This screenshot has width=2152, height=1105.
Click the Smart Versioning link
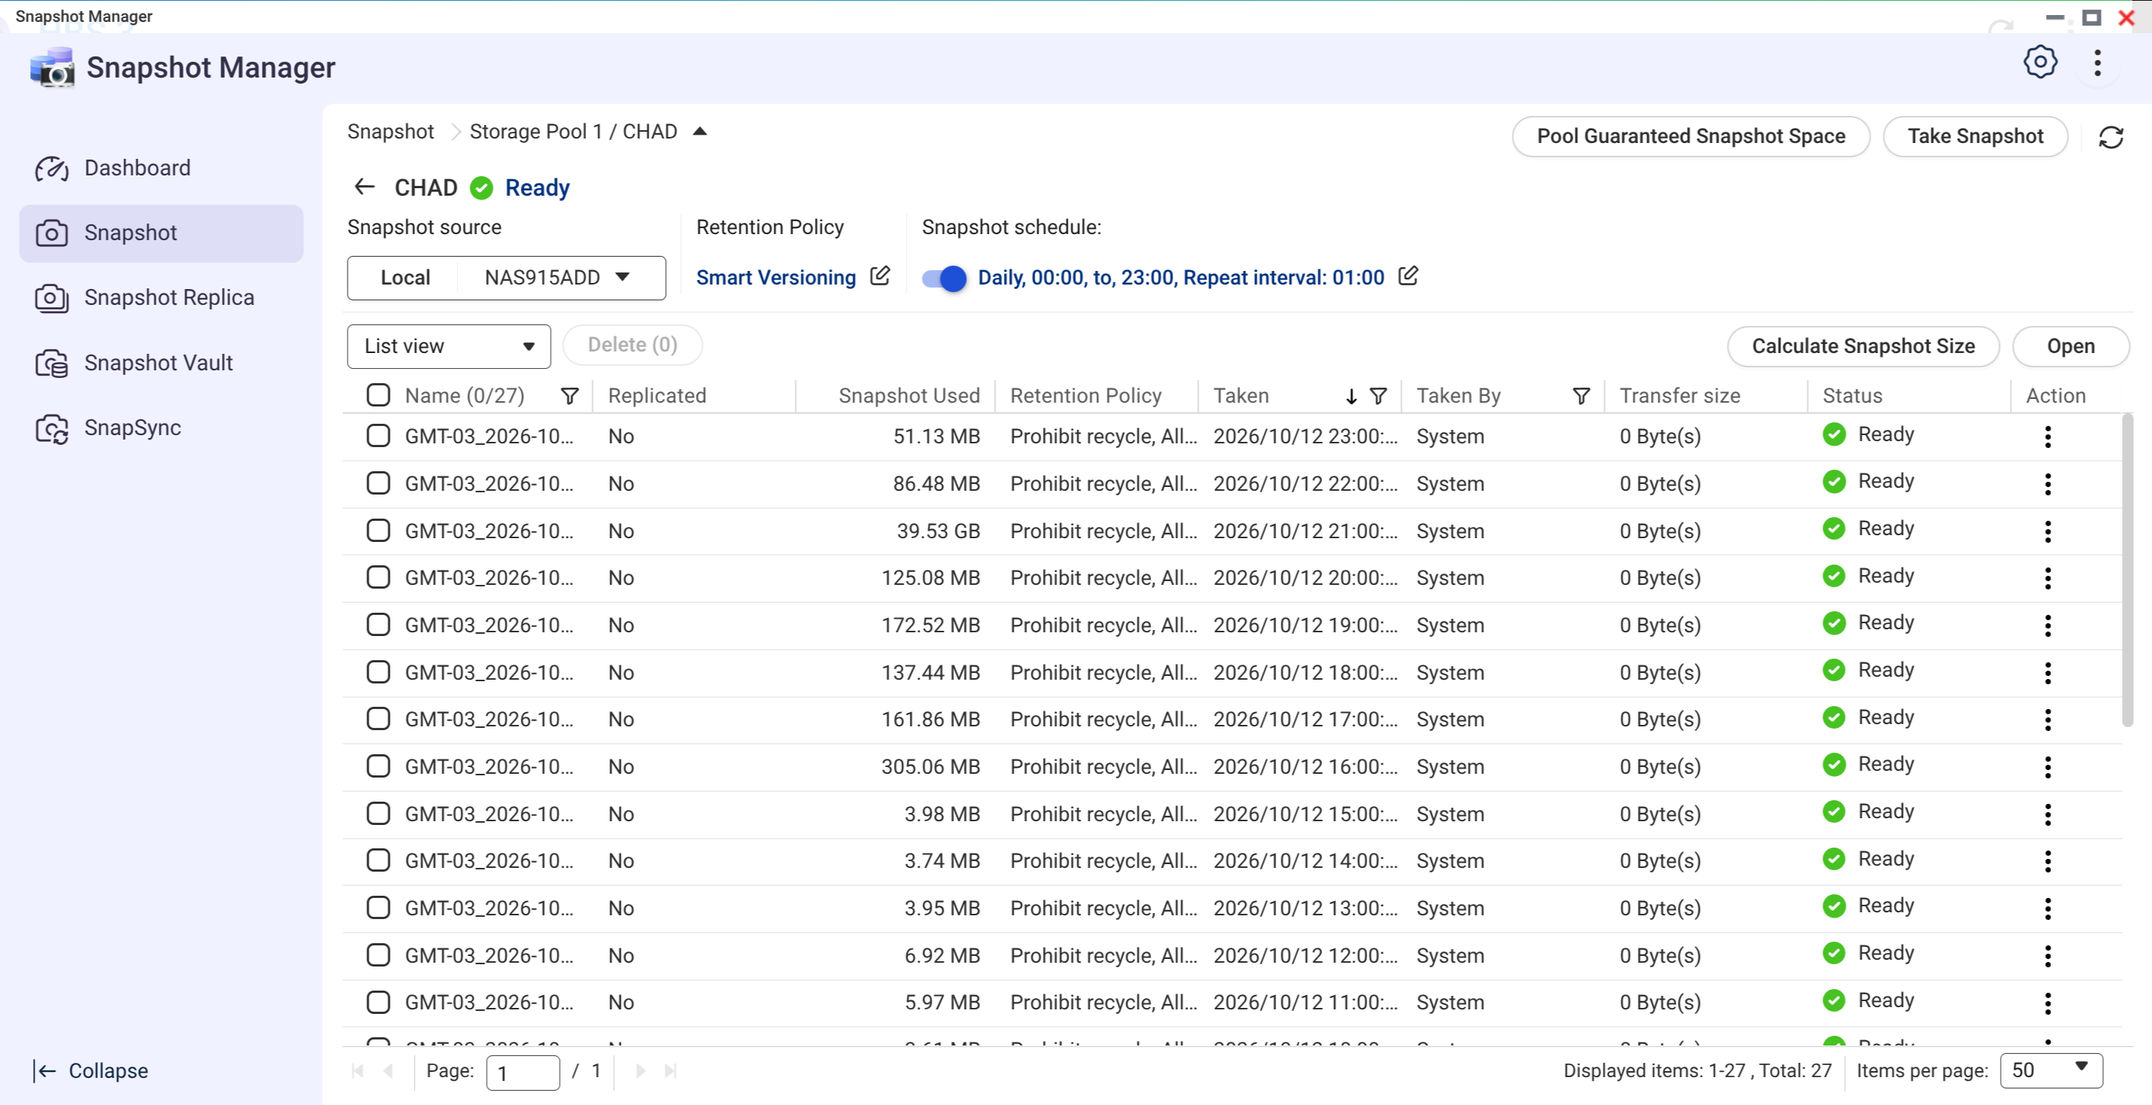[776, 278]
